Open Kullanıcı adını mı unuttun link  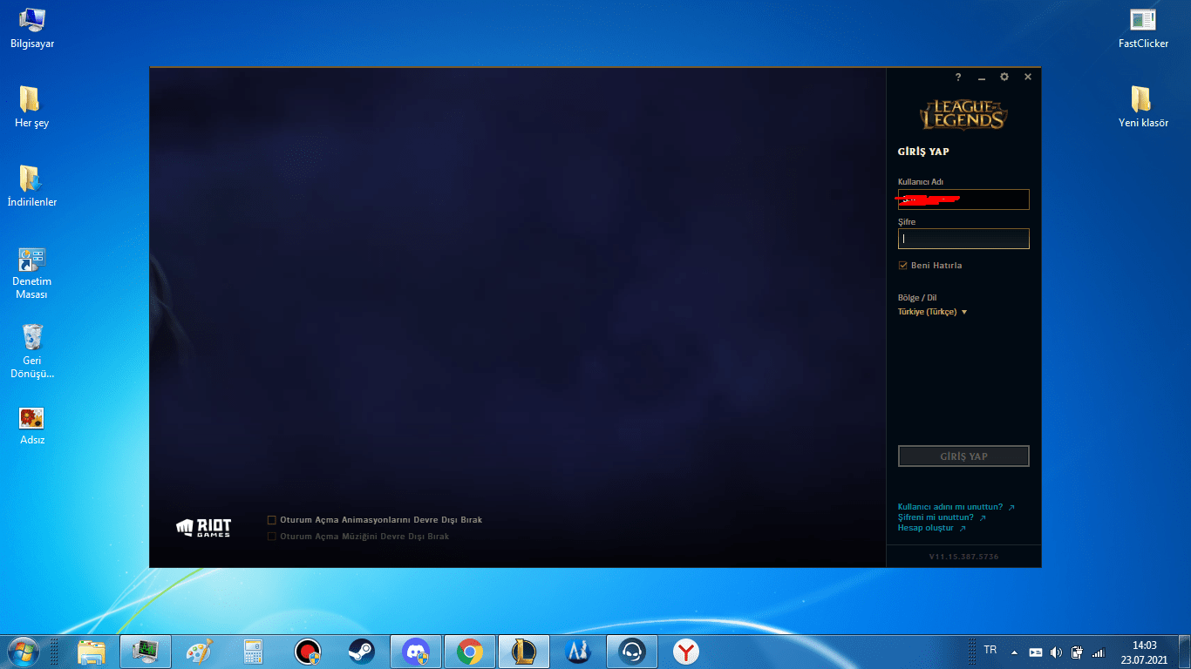tap(956, 507)
